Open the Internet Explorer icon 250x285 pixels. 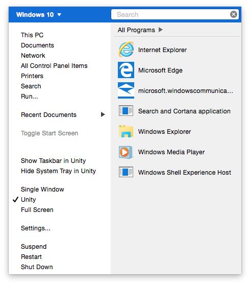click(126, 50)
